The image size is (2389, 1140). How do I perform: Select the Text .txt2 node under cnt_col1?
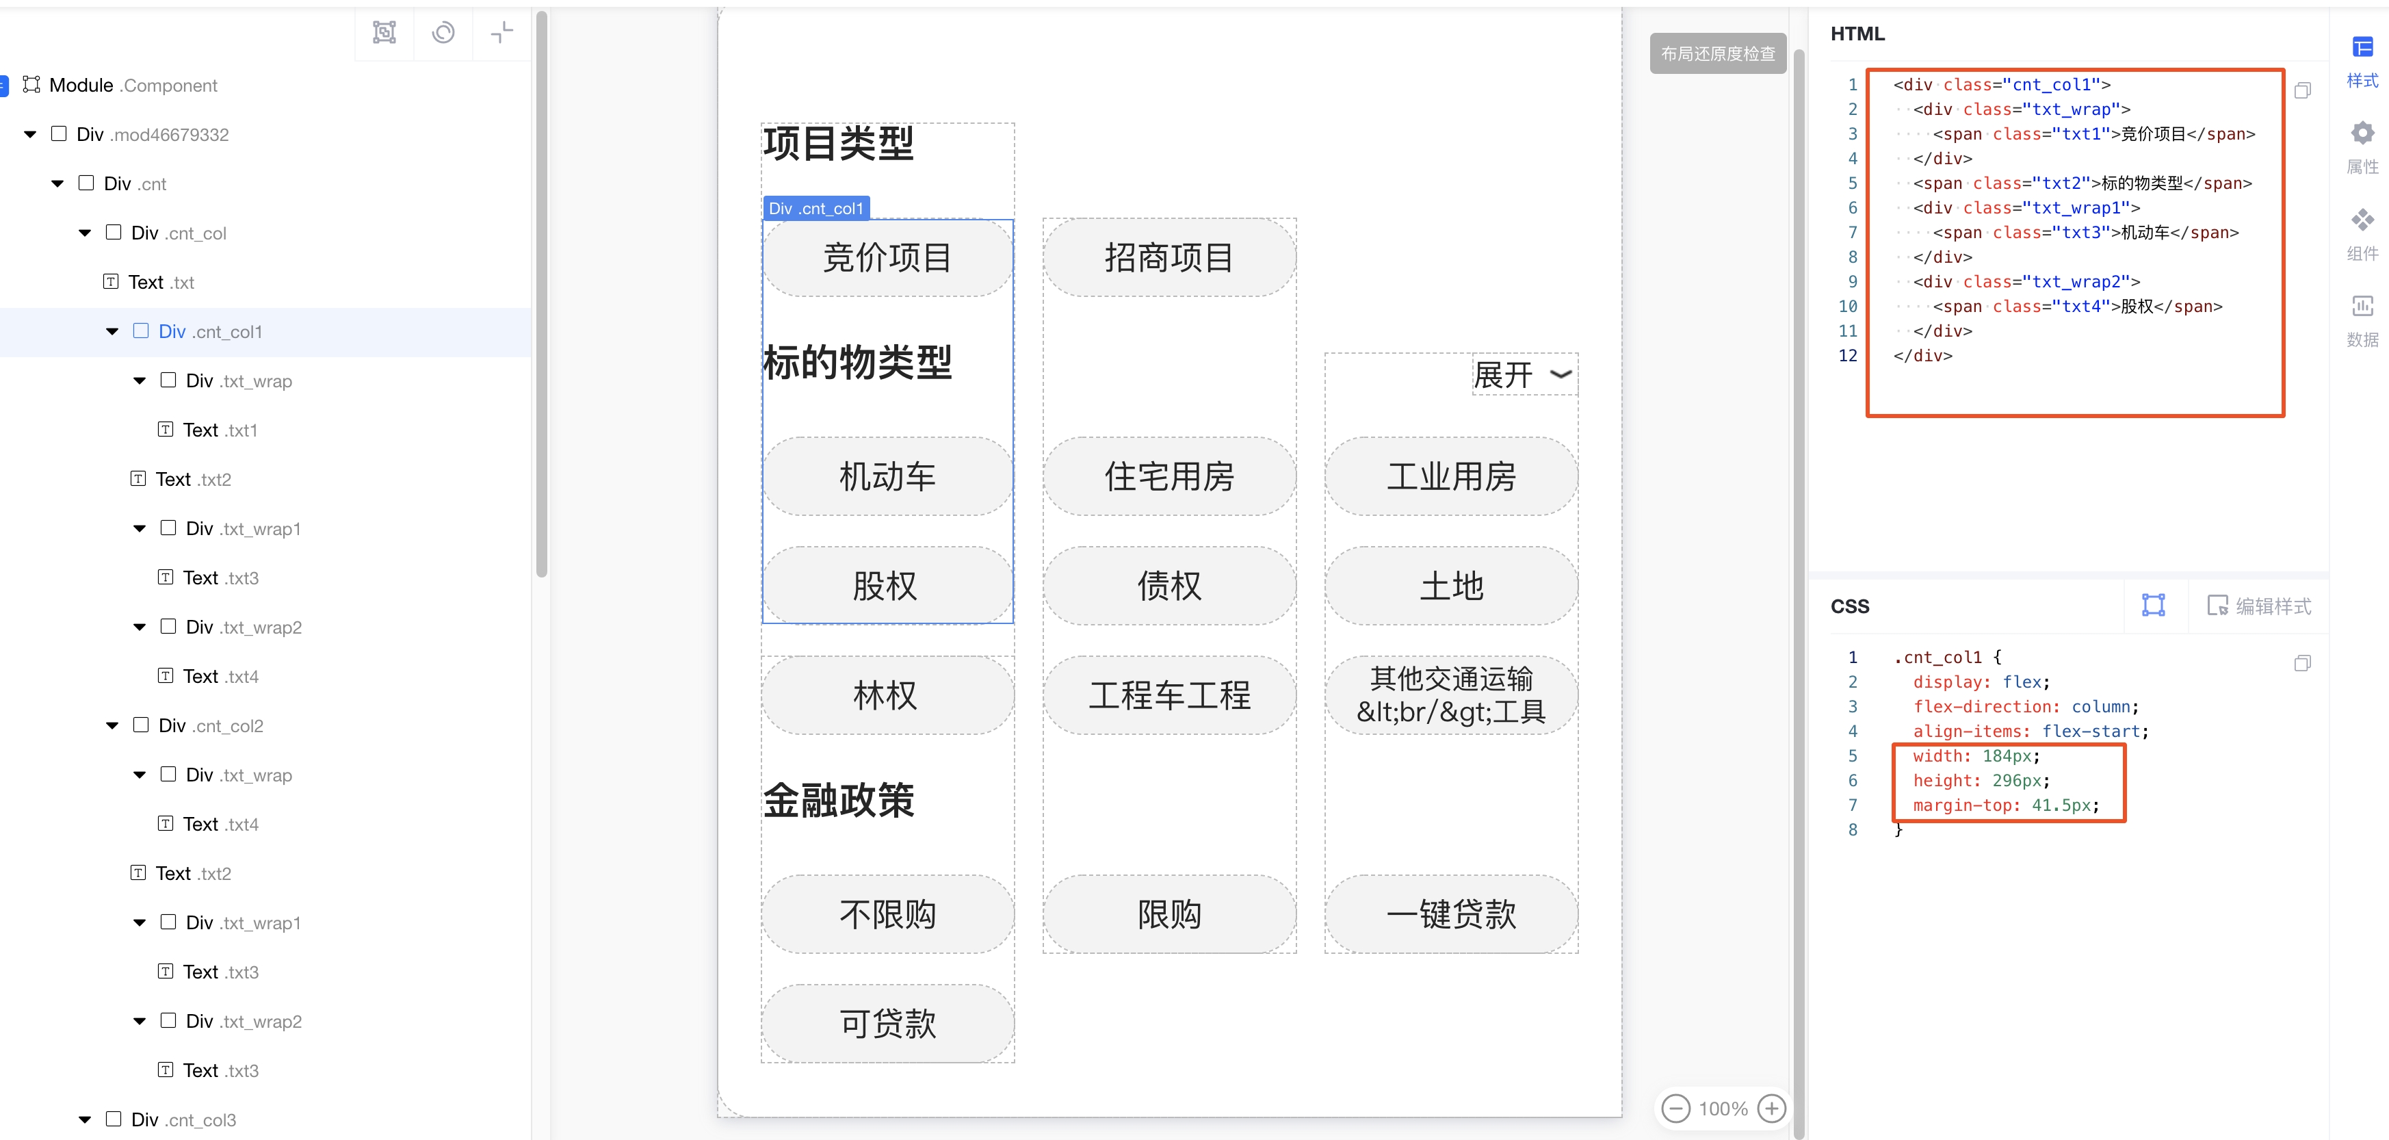193,480
